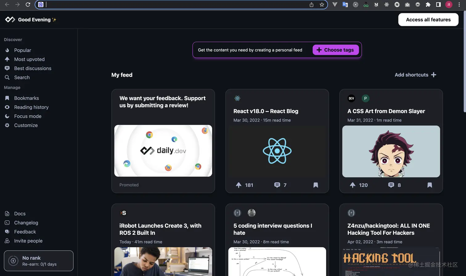
Task: Click Add shortcuts plus button
Action: pos(415,75)
